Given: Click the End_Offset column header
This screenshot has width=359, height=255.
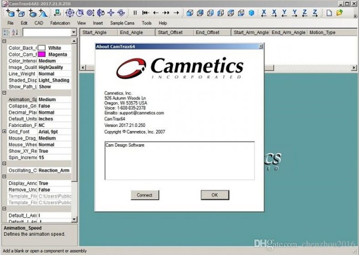Looking at the screenshot, I should 212,32.
